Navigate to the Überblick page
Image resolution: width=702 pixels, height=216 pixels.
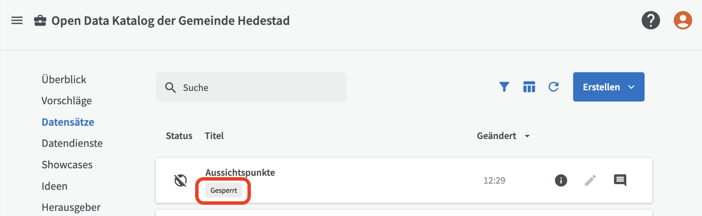[x=64, y=79]
